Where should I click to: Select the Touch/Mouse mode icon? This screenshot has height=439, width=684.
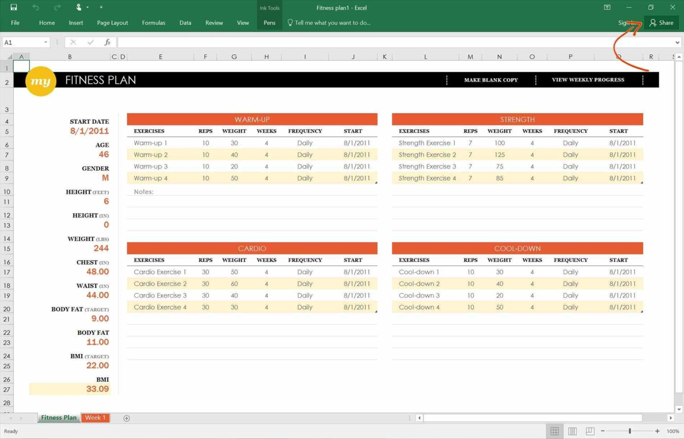point(78,7)
